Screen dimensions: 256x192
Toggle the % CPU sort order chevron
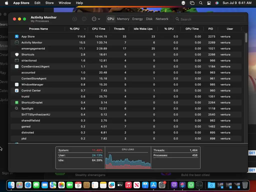pyautogui.click(x=85, y=29)
